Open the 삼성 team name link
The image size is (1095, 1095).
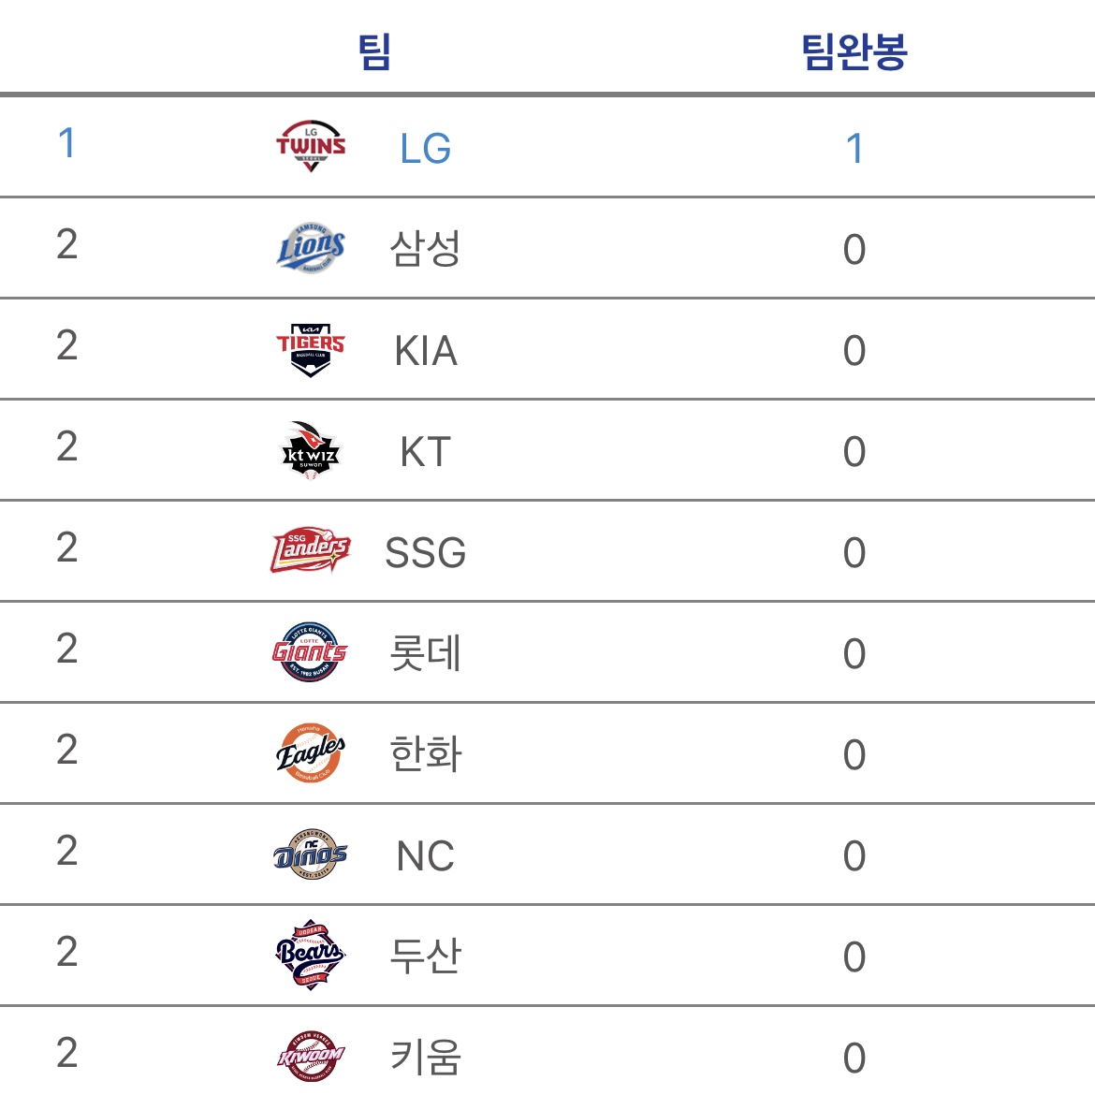point(425,249)
